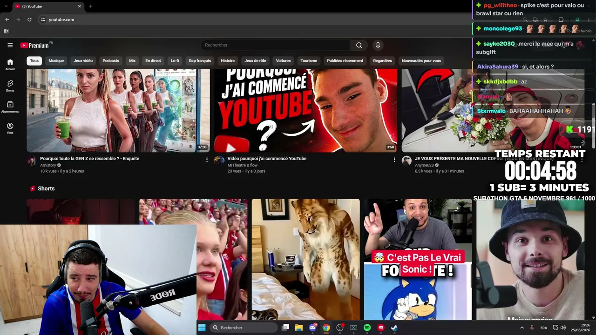The image size is (596, 335).
Task: Select the Voitures filter chip
Action: [283, 60]
